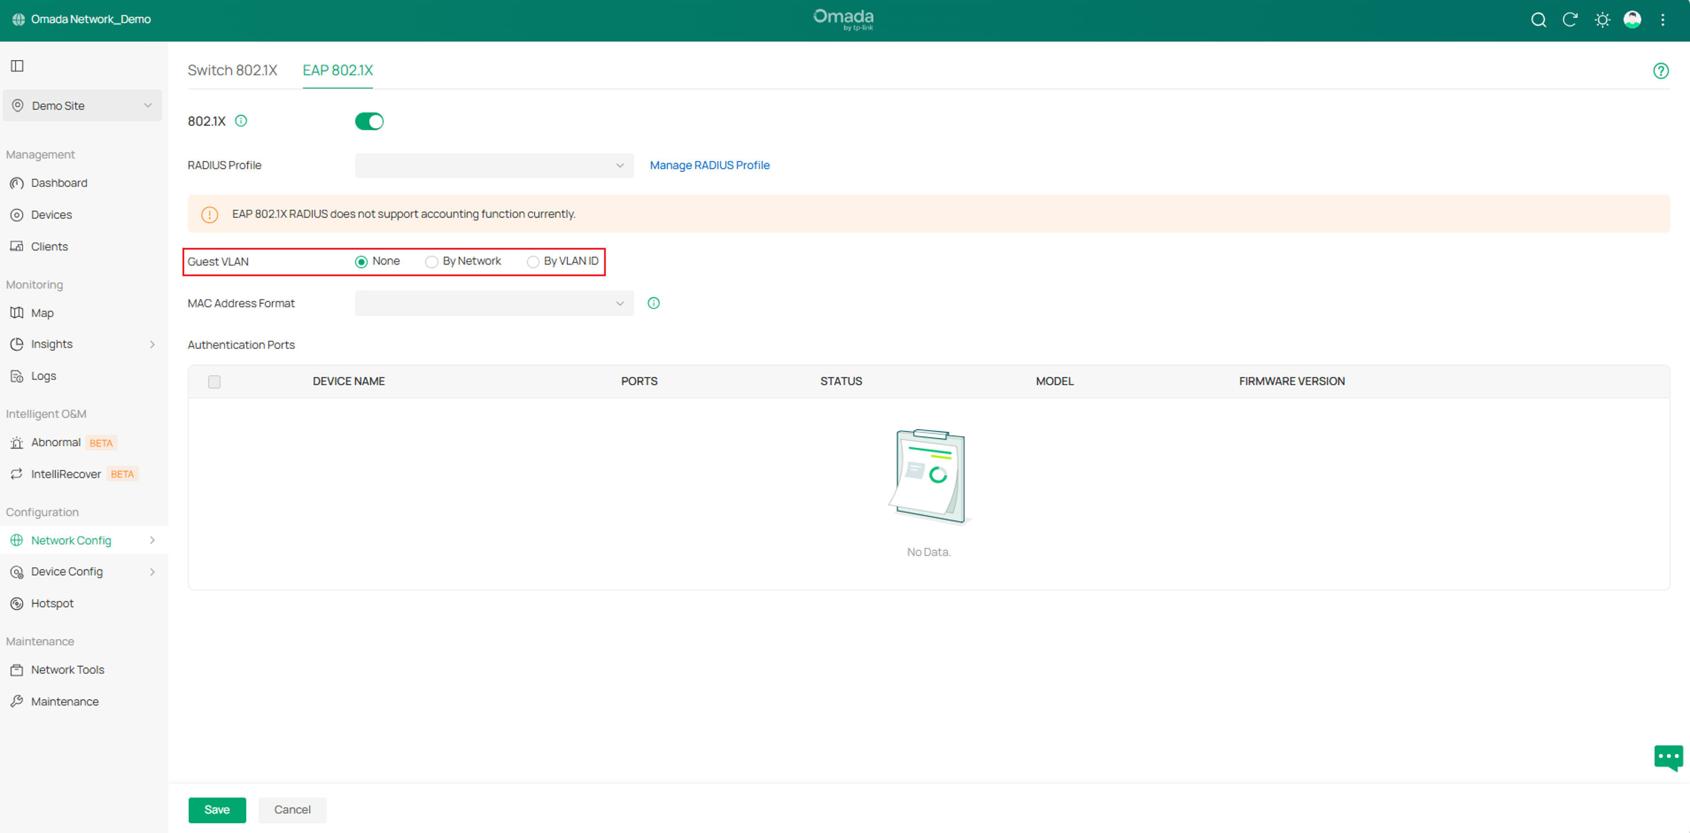Expand the Insights submenu chevron
Viewport: 1690px width, 833px height.
pyautogui.click(x=152, y=345)
